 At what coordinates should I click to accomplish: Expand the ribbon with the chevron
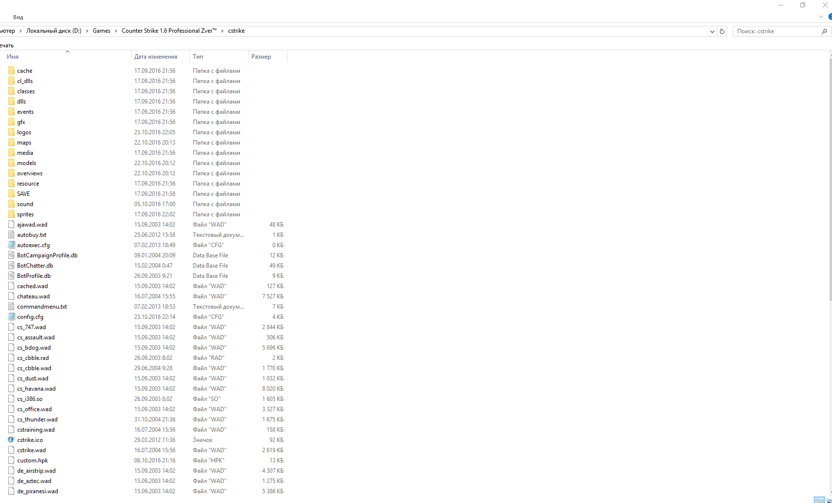[821, 17]
